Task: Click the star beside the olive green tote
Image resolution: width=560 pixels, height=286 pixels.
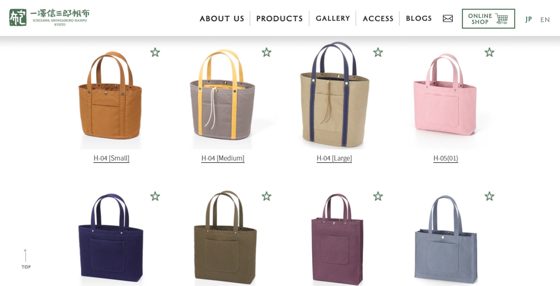Action: 267,196
